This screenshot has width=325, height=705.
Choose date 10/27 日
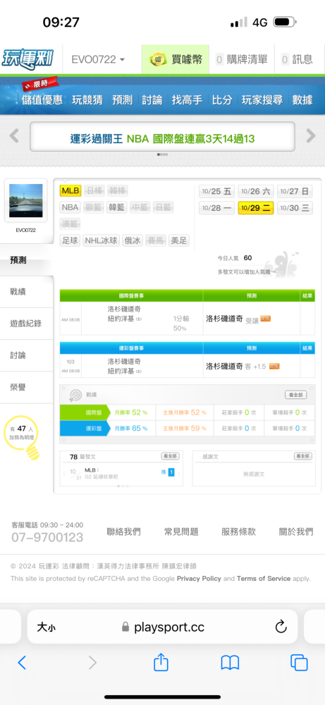(x=295, y=192)
